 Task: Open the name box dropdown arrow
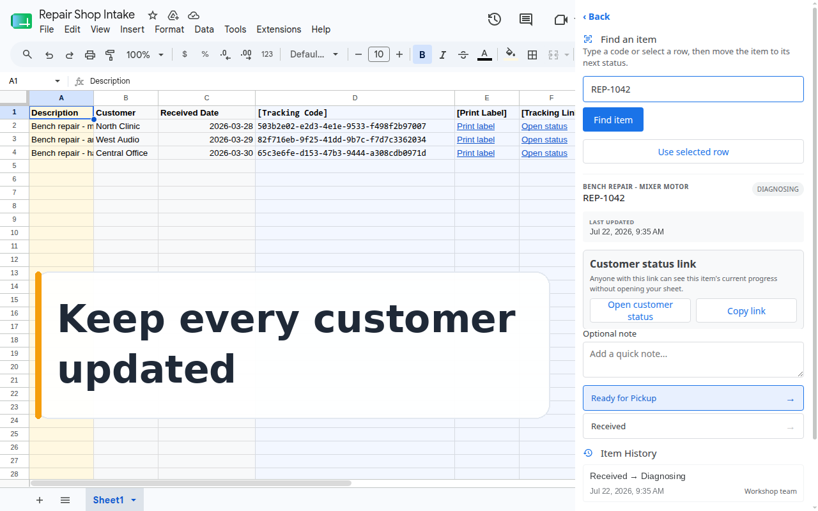[58, 81]
